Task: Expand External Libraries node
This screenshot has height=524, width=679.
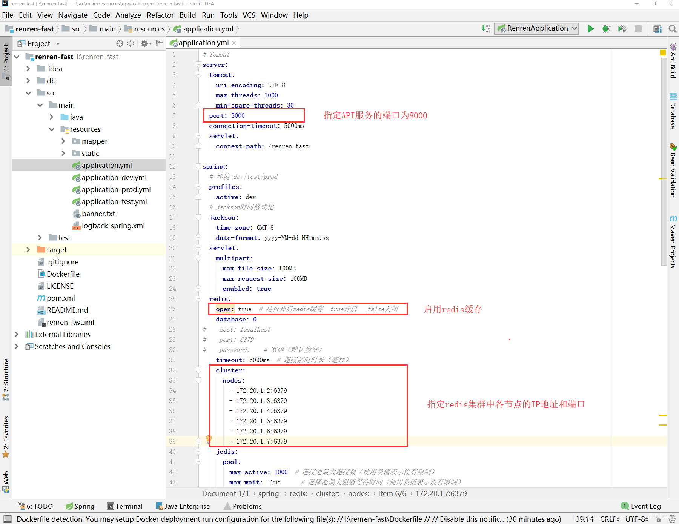Action: point(17,335)
